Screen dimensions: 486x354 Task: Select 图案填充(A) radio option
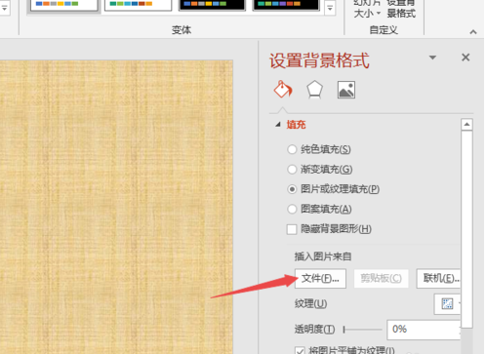[319, 209]
